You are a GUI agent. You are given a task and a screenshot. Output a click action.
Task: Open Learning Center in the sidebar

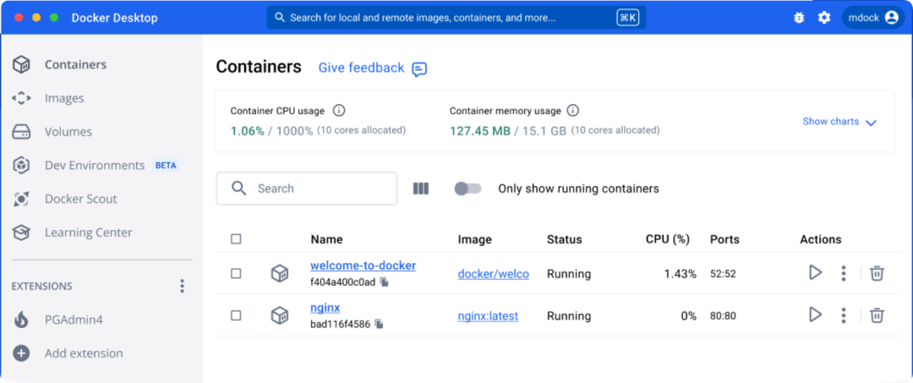[89, 233]
